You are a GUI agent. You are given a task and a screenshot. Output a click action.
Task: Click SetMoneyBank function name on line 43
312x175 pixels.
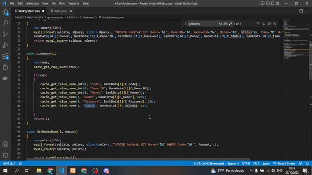(x=47, y=132)
